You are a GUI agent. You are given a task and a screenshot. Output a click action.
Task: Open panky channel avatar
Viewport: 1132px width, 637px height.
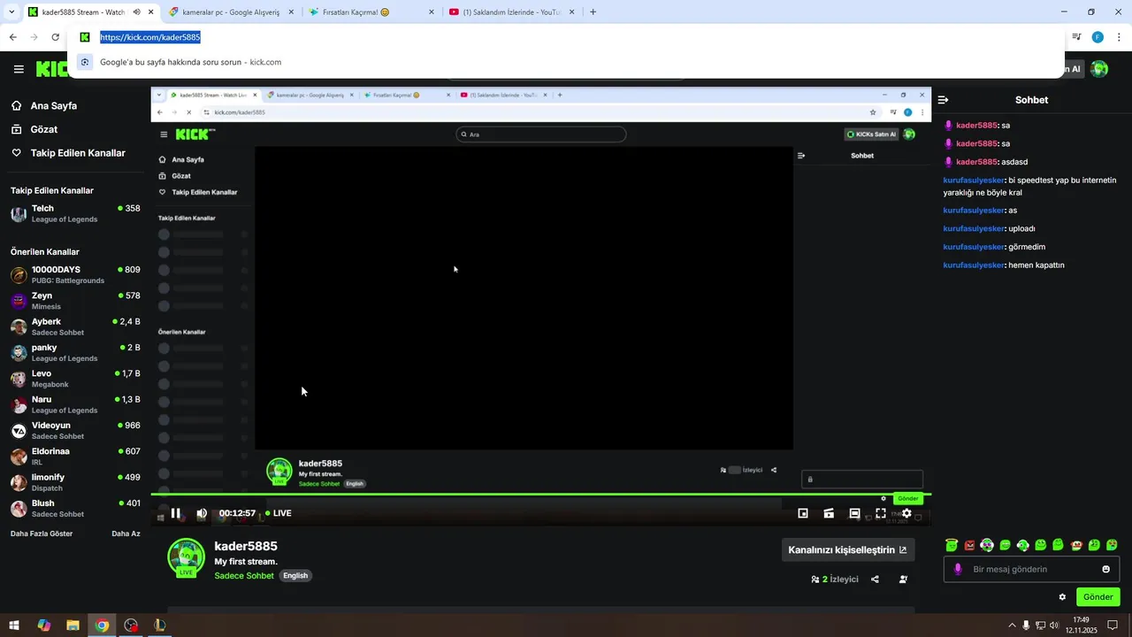pos(19,353)
